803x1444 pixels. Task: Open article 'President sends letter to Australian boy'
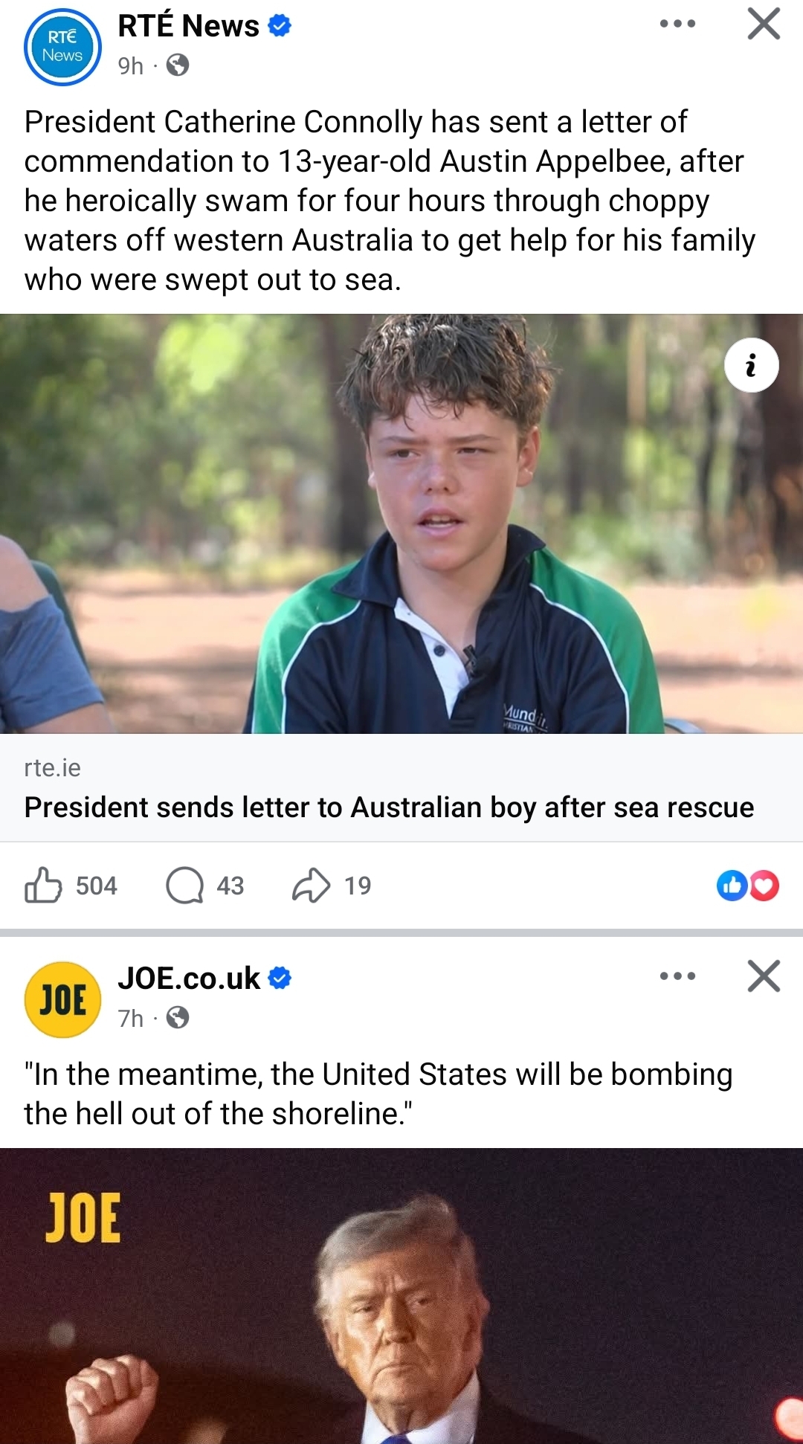[x=389, y=808]
